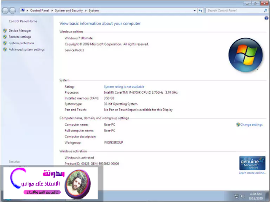The width and height of the screenshot is (270, 202).
Task: Click the WORKGROUP value
Action: [x=113, y=143]
